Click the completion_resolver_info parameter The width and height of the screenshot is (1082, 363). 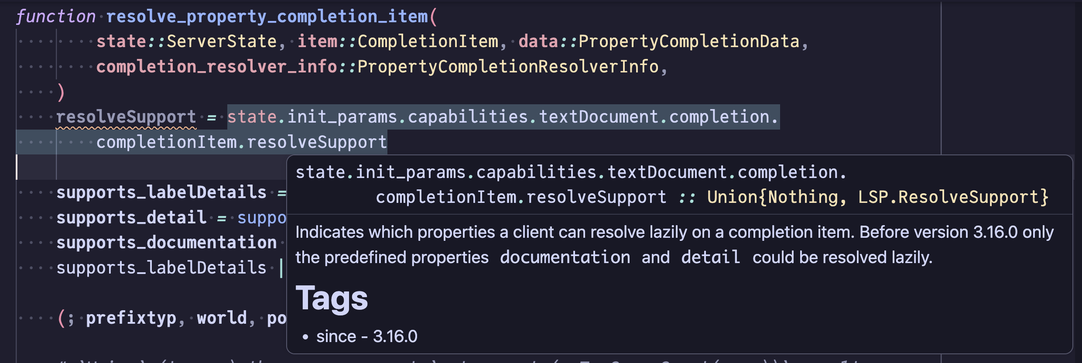point(216,67)
